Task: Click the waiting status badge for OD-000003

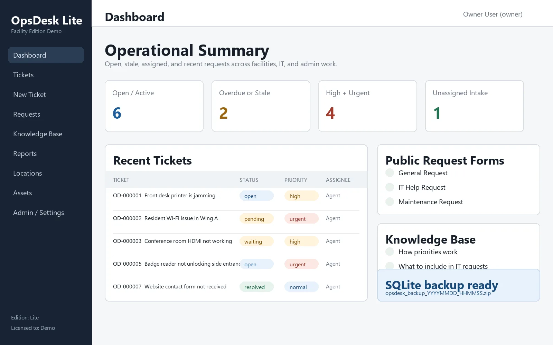Action: pyautogui.click(x=256, y=241)
